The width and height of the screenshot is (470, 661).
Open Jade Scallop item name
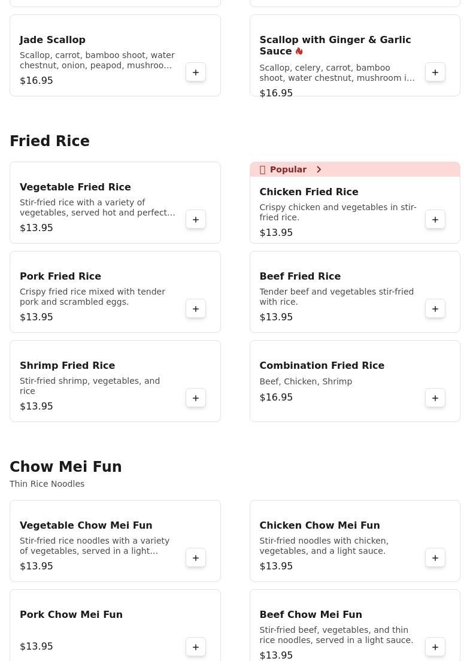(x=53, y=40)
